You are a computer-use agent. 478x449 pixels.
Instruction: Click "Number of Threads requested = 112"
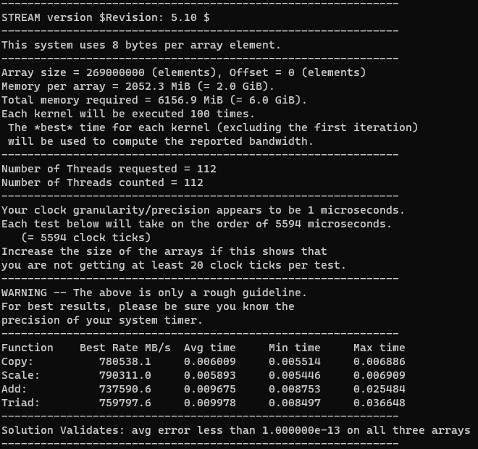(x=109, y=169)
